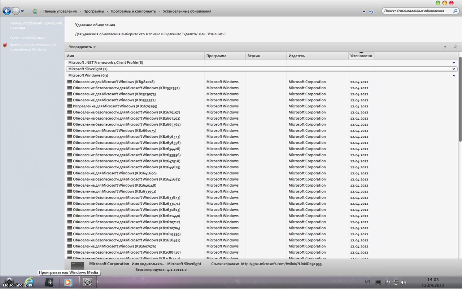
Task: Expand breadcrumb arrow after Панель управления
Action: click(80, 12)
